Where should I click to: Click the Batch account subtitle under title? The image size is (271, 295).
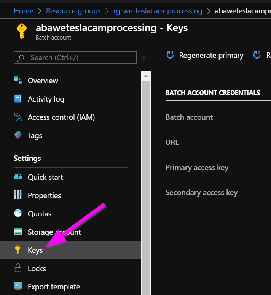[54, 38]
